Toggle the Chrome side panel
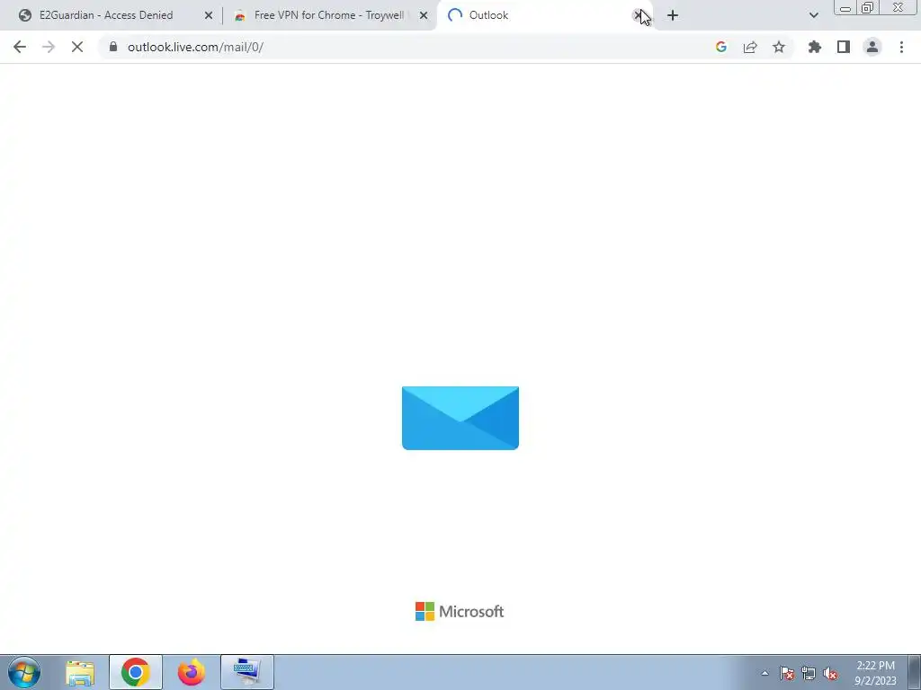This screenshot has height=690, width=921. (x=844, y=47)
